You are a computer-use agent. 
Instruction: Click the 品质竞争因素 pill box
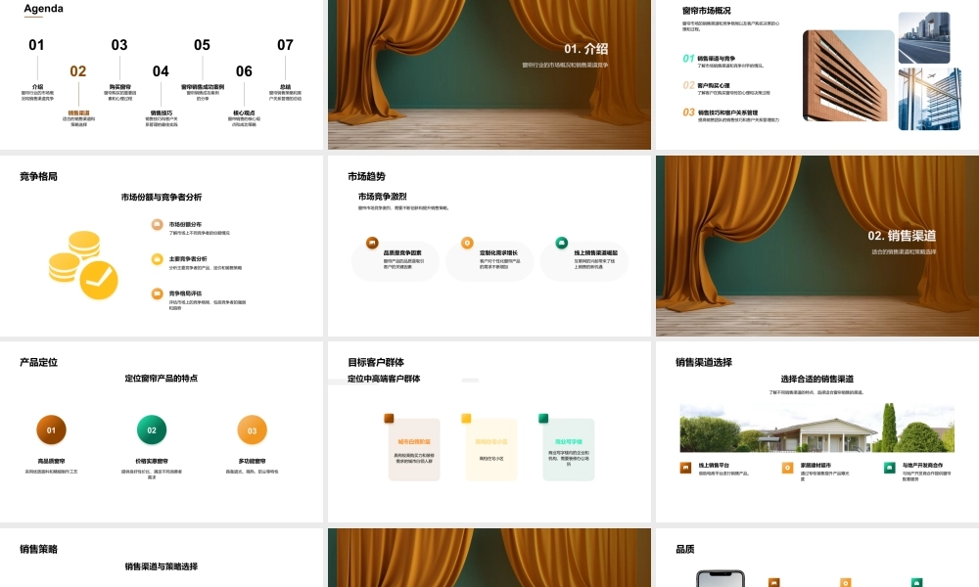[396, 261]
